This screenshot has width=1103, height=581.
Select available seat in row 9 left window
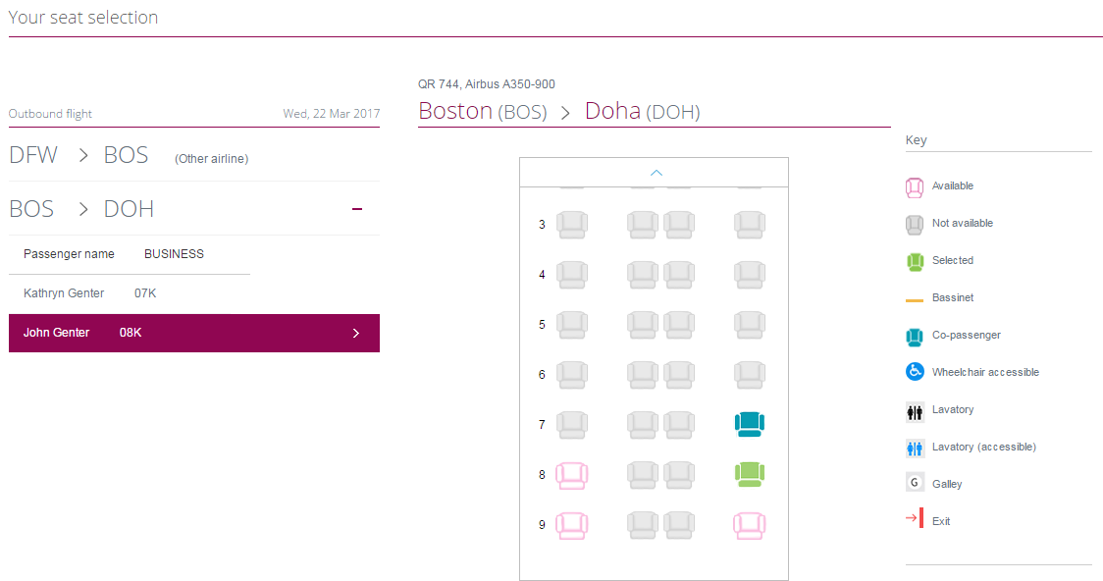pyautogui.click(x=571, y=526)
